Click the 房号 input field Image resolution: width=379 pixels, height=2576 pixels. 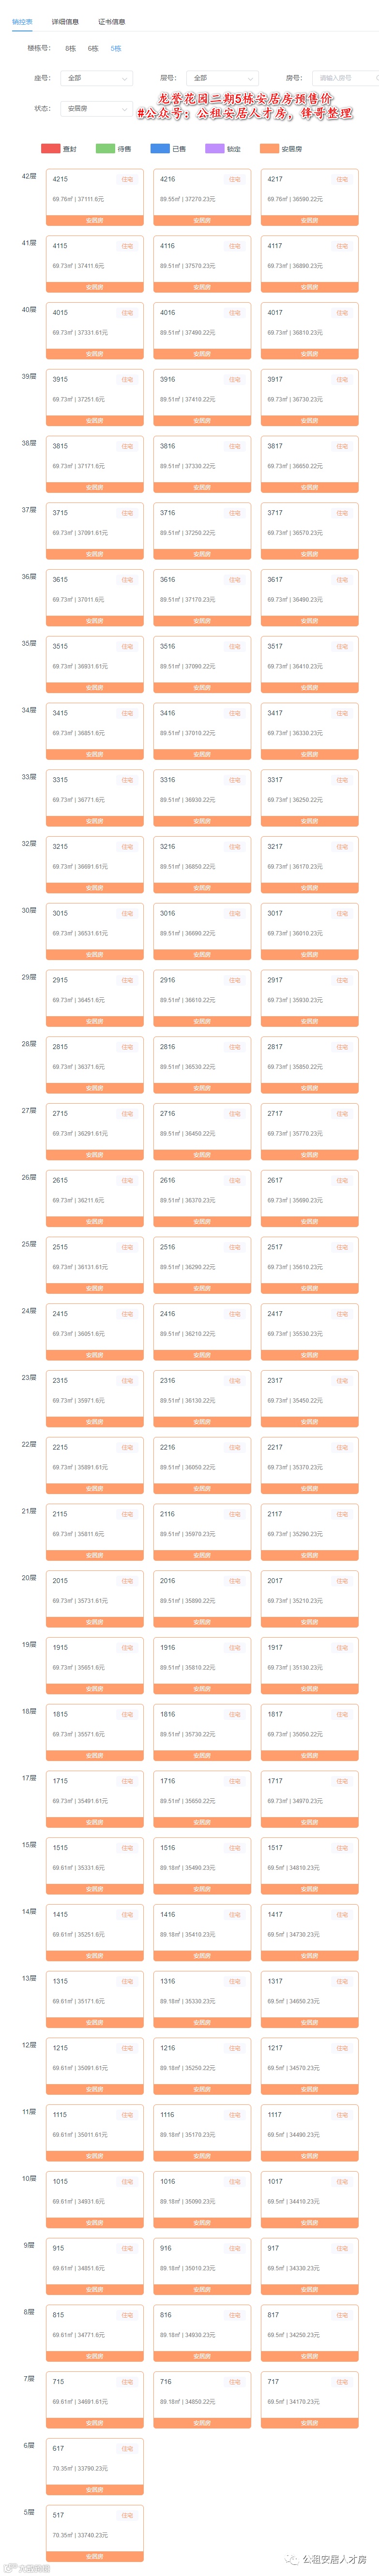coord(345,77)
